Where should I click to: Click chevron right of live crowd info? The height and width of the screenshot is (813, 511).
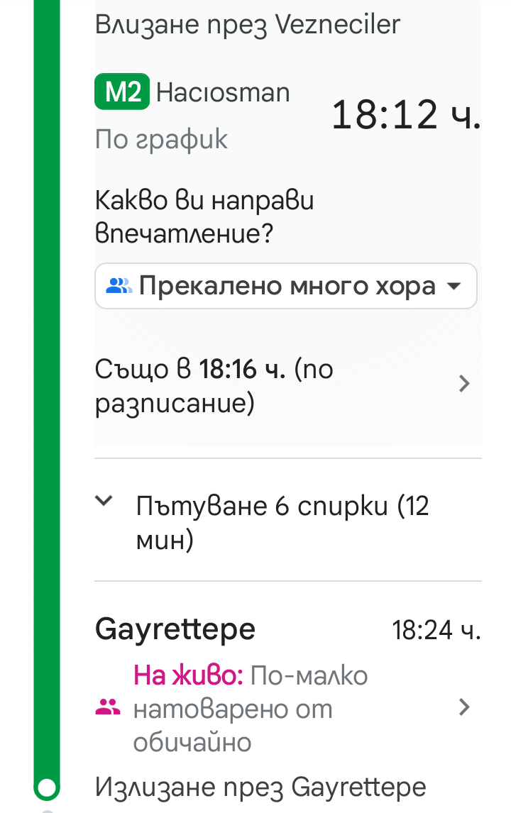(x=464, y=707)
